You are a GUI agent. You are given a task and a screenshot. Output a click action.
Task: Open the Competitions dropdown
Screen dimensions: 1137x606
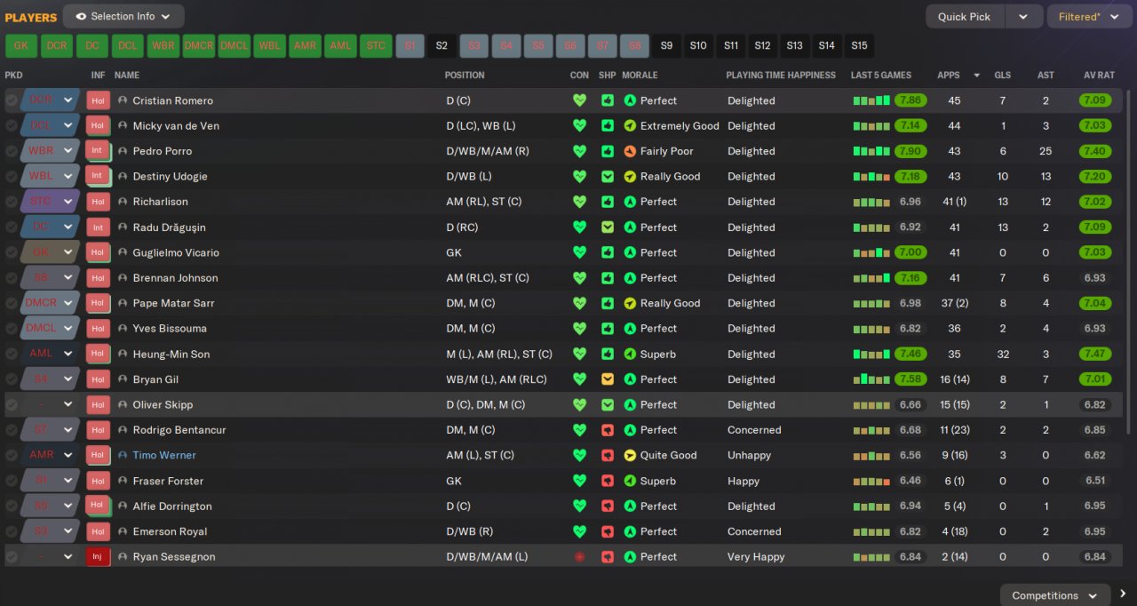(x=1056, y=595)
